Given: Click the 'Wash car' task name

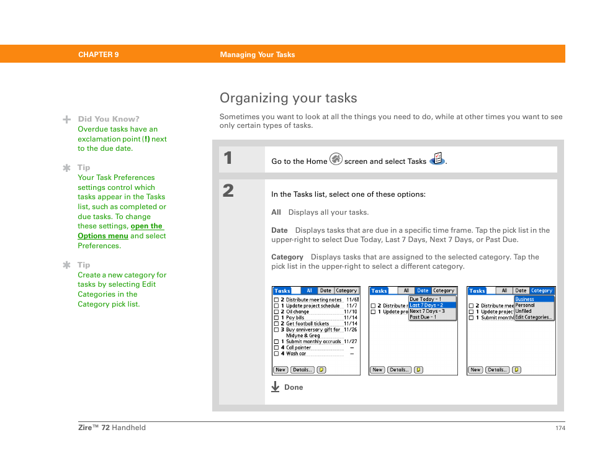Looking at the screenshot, I should [296, 354].
